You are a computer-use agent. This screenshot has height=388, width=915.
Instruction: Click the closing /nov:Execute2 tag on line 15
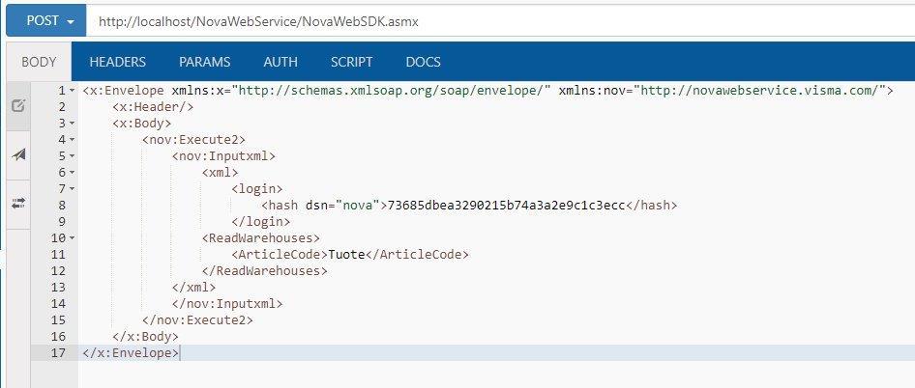(198, 319)
